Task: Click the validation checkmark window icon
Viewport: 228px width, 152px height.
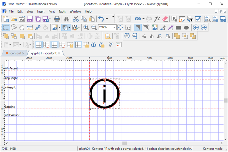Action: tap(198, 19)
